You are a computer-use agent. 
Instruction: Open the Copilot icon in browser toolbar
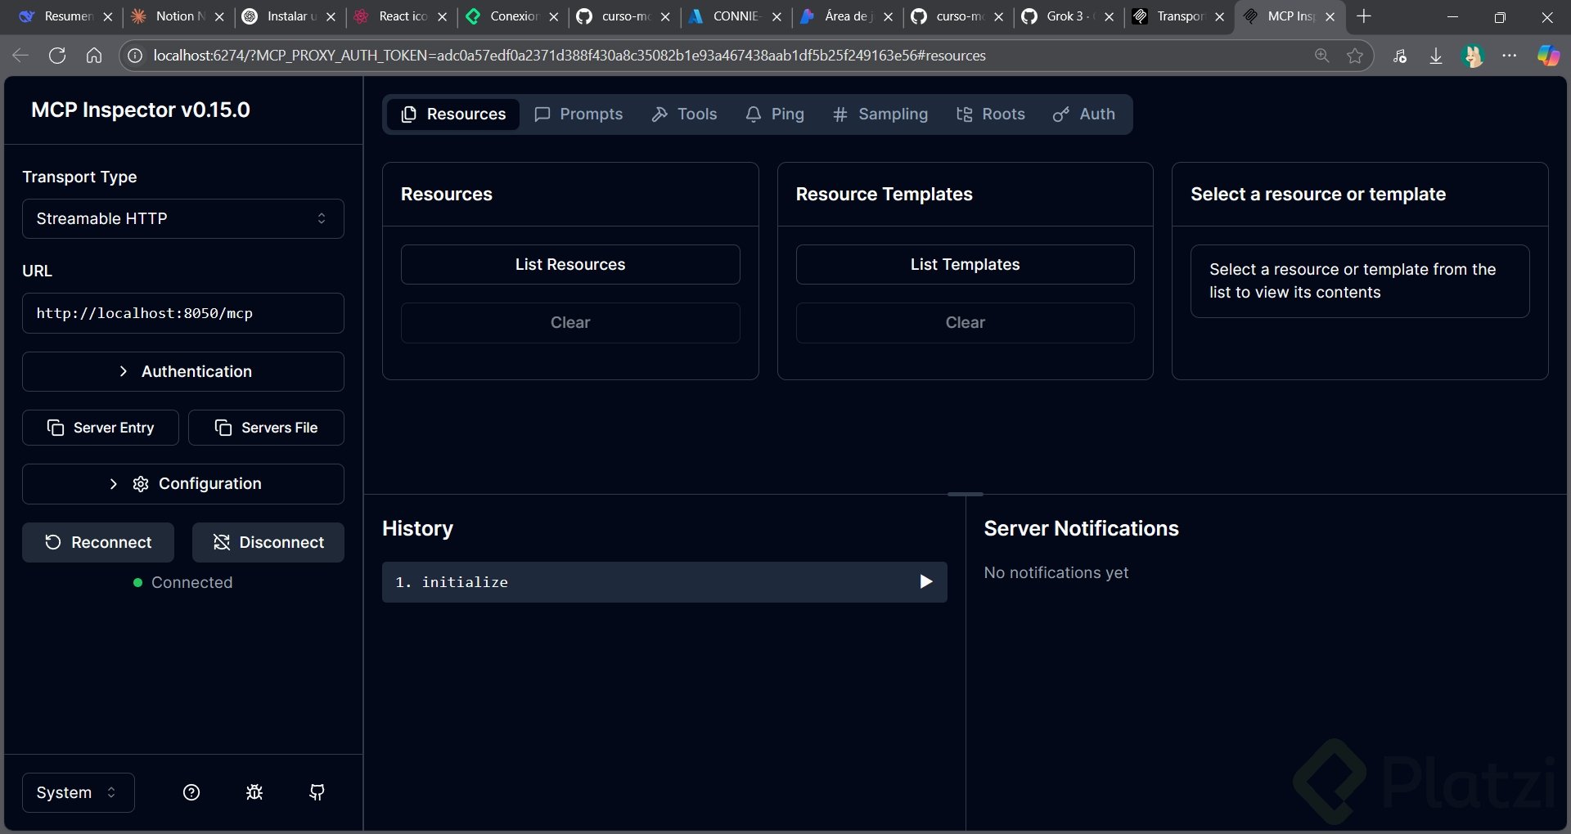tap(1547, 56)
